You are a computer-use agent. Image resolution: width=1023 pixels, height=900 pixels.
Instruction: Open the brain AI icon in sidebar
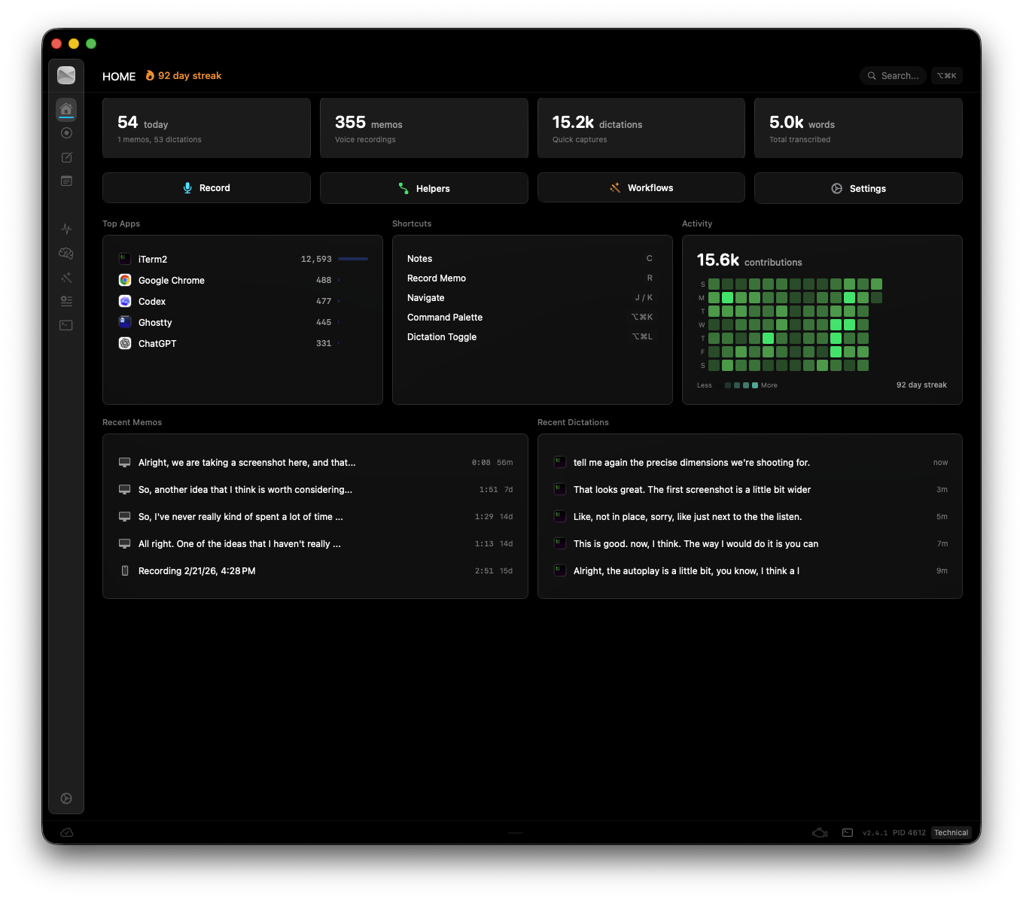(66, 254)
